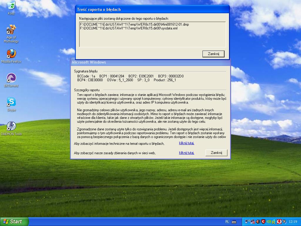Viewport: 301px width, 226px height.
Task: Click the 'BCP1 : 00041284' value
Action: (112, 76)
